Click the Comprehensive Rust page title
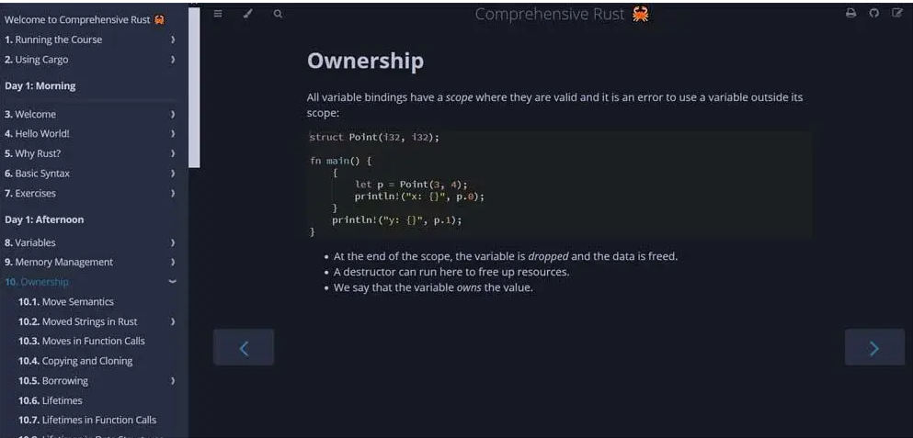The width and height of the screenshot is (913, 438). click(562, 15)
